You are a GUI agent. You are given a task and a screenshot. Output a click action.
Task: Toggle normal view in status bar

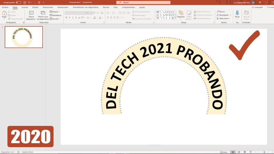[233, 152]
